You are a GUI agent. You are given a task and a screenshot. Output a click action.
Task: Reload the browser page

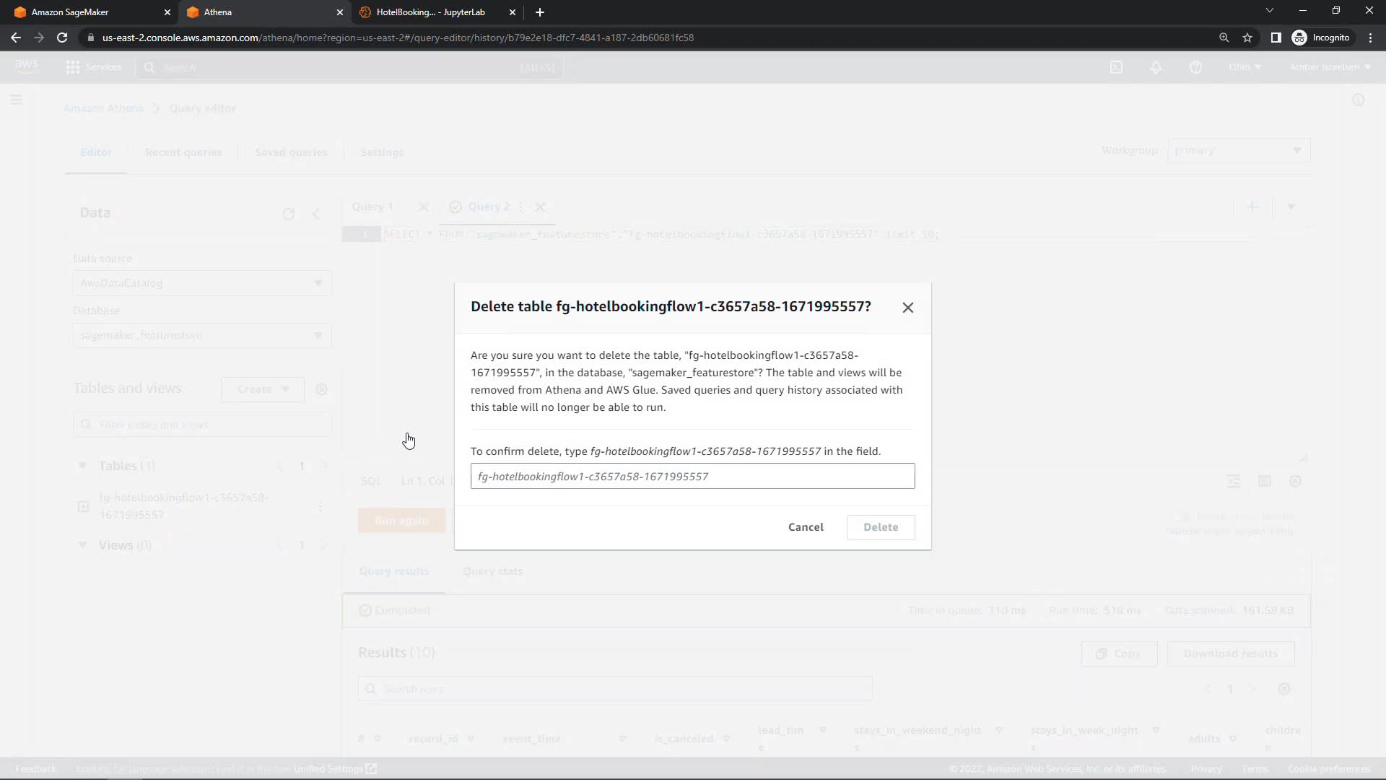click(x=62, y=38)
